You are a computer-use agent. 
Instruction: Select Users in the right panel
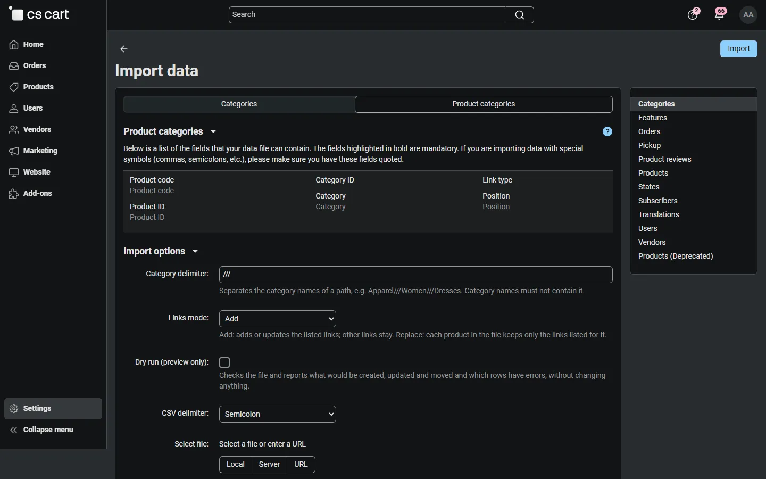pyautogui.click(x=648, y=228)
